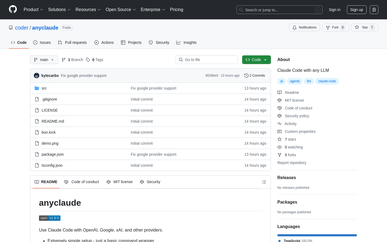
Task: Click the scale icon beside MIT license
Action: (279, 100)
